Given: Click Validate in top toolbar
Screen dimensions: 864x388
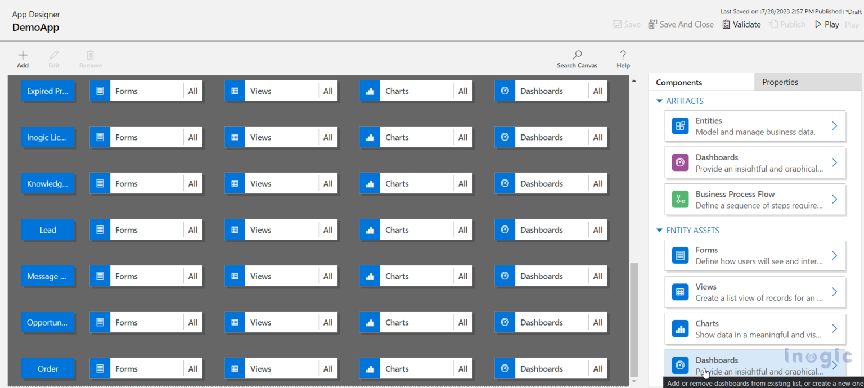Looking at the screenshot, I should click(741, 25).
